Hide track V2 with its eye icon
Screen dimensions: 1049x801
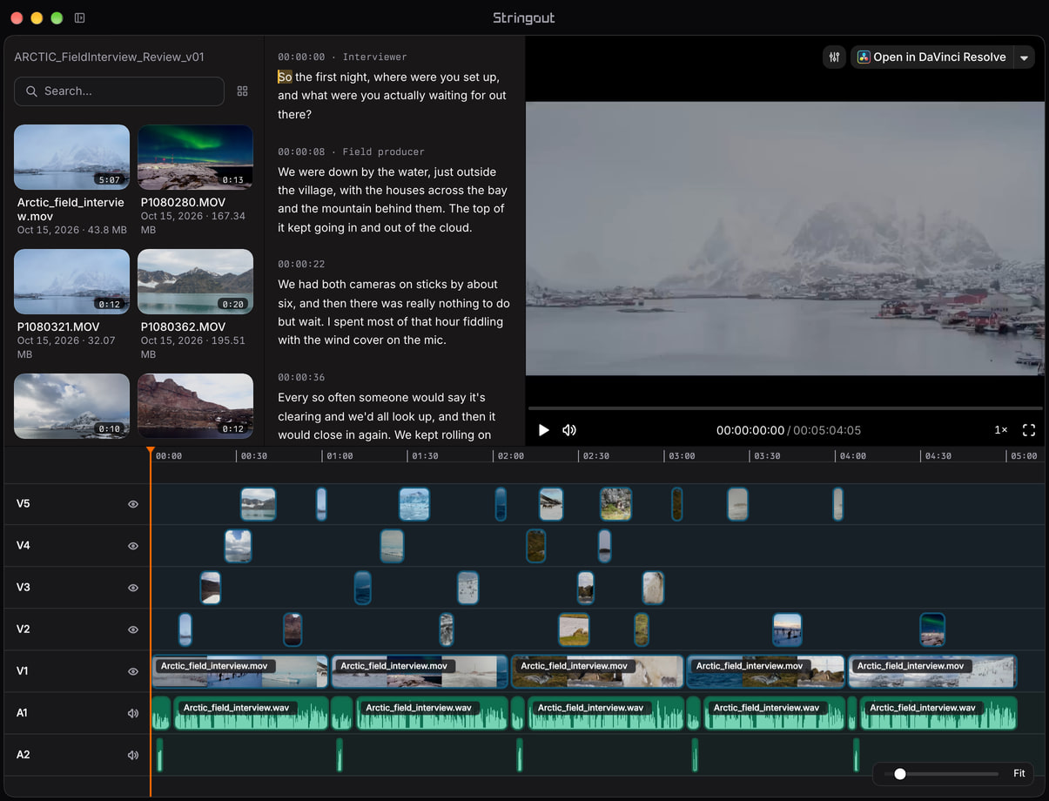[x=133, y=629]
